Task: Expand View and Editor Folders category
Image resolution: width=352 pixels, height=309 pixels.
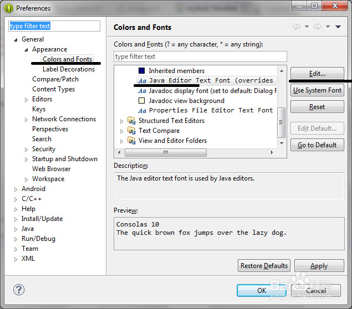Action: coord(121,142)
